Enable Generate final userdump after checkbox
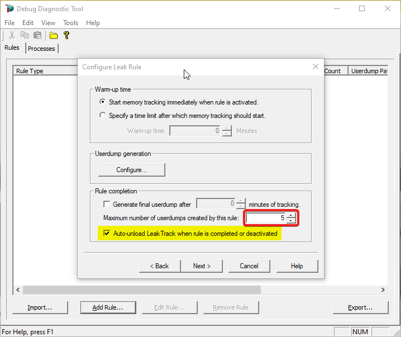 [107, 204]
